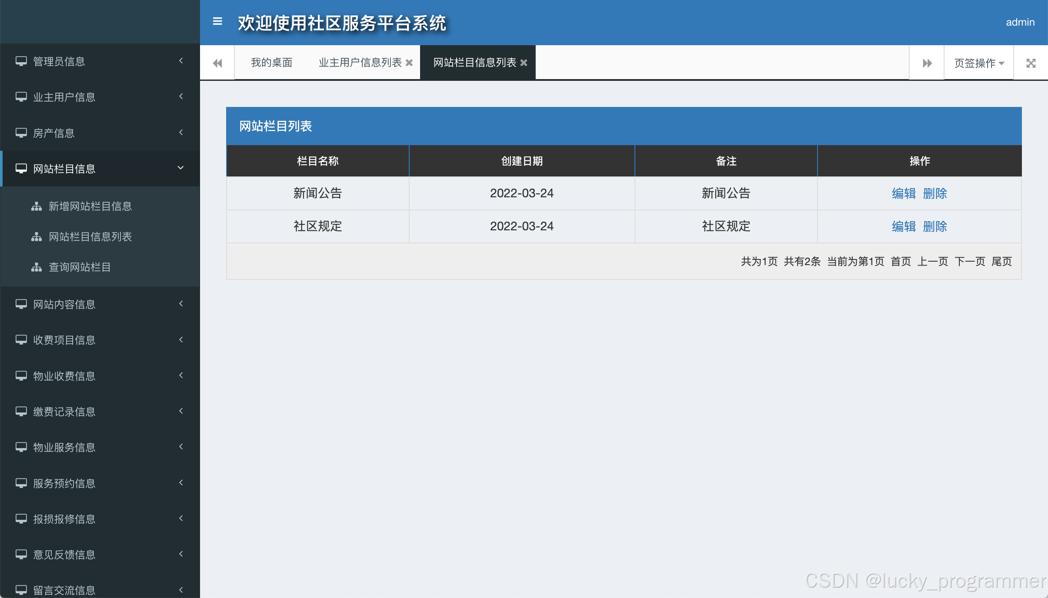Close the 业主用户信息列表 tab
Screen dimensions: 1048x598
click(x=409, y=63)
